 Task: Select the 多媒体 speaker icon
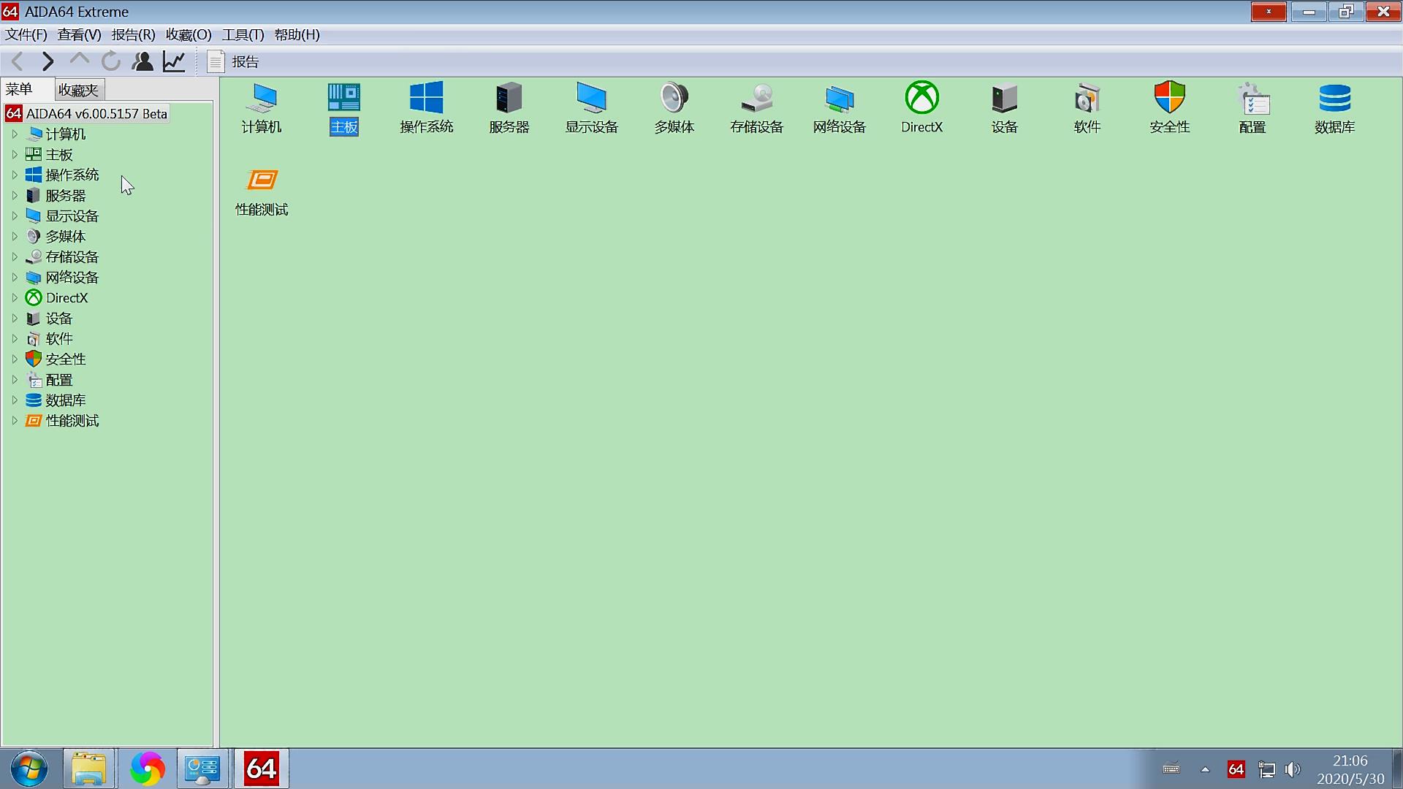(674, 99)
